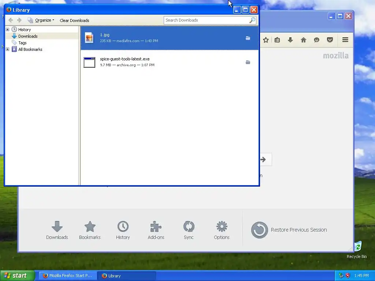Screen dimensions: 375x281
Task: Show bookmarks list icon in Firefox toolbar
Action: [x=277, y=40]
